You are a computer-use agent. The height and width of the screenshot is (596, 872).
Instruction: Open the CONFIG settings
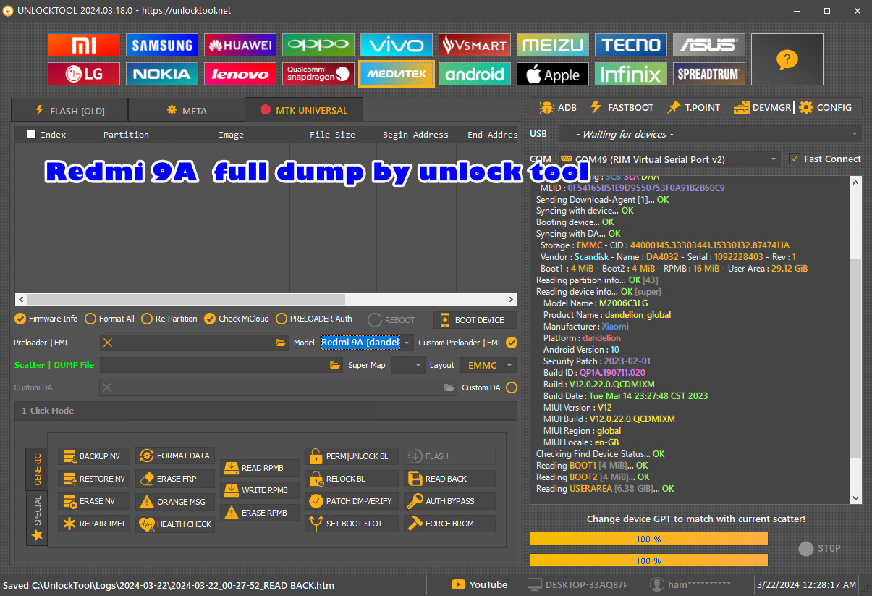[825, 107]
